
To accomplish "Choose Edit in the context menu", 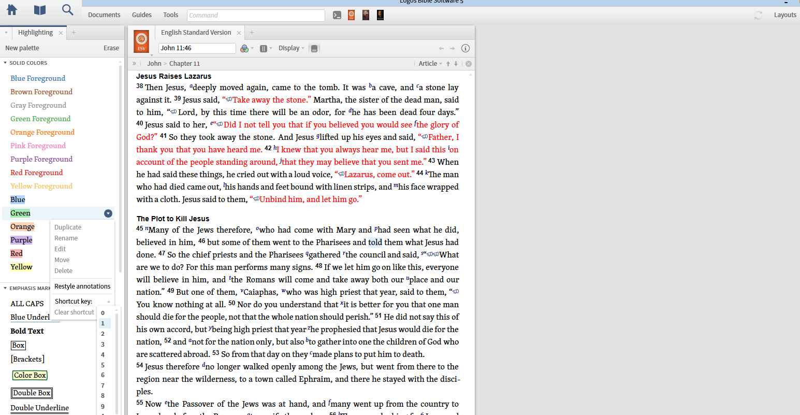I will pos(60,249).
